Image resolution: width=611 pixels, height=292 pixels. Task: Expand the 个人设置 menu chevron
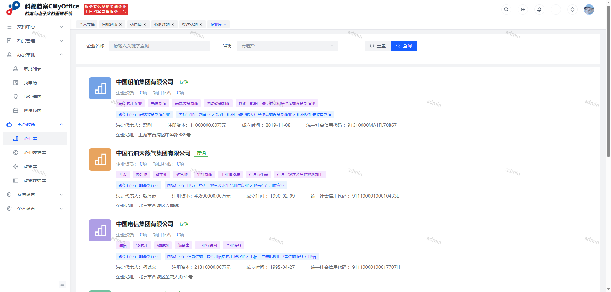pyautogui.click(x=61, y=208)
